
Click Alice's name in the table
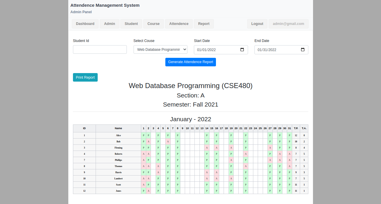coord(118,135)
